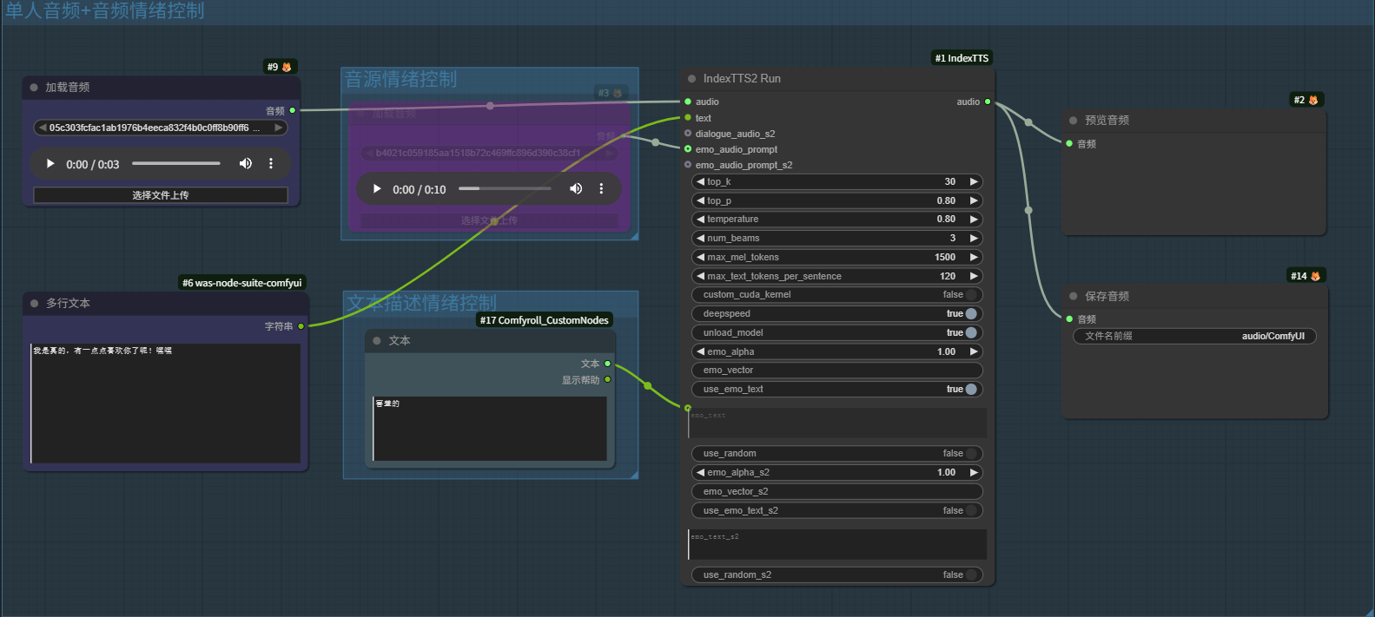Collapse the 多行文本 node via its title dot
Viewport: 1375px width, 617px height.
pyautogui.click(x=35, y=304)
